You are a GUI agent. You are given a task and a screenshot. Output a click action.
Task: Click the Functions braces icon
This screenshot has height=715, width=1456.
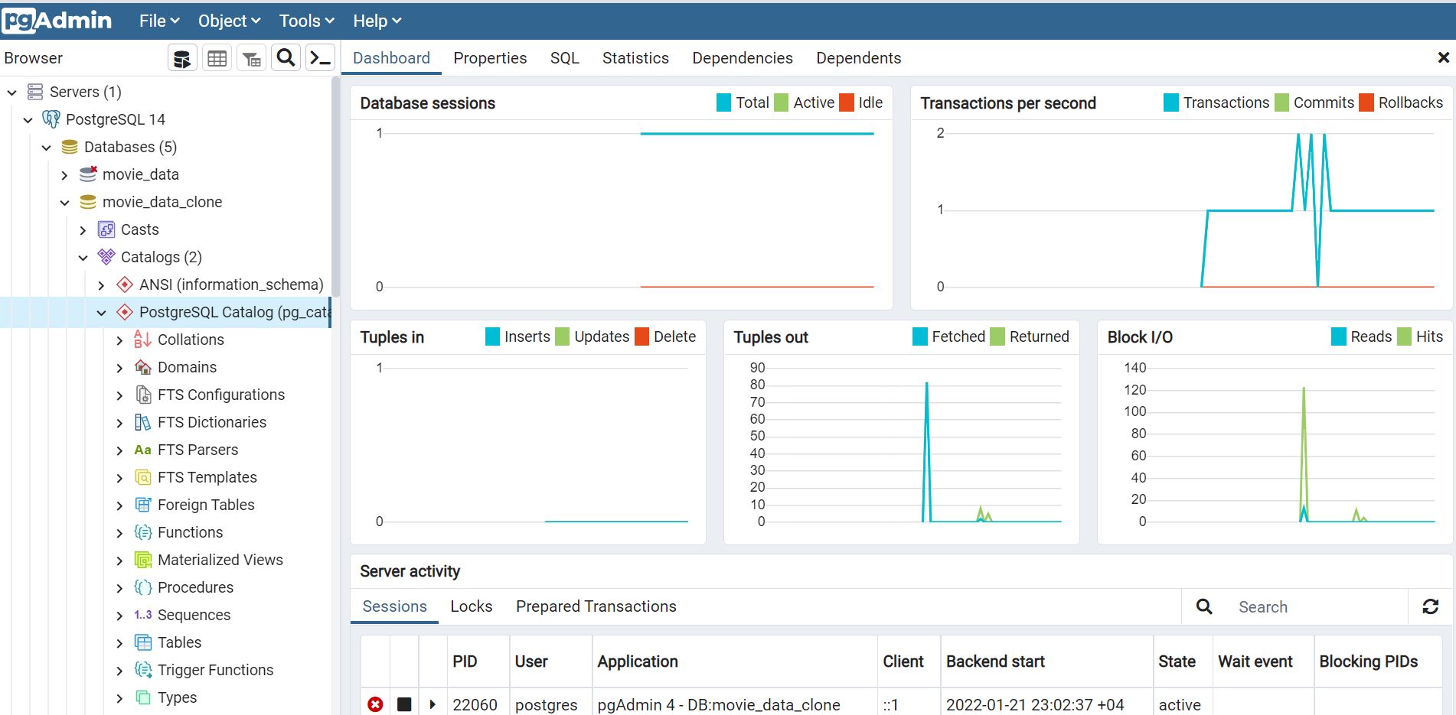click(x=143, y=532)
